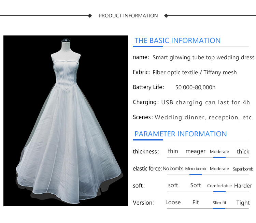Pick the Tight version option
The height and width of the screenshot is (223, 256).
click(x=243, y=203)
